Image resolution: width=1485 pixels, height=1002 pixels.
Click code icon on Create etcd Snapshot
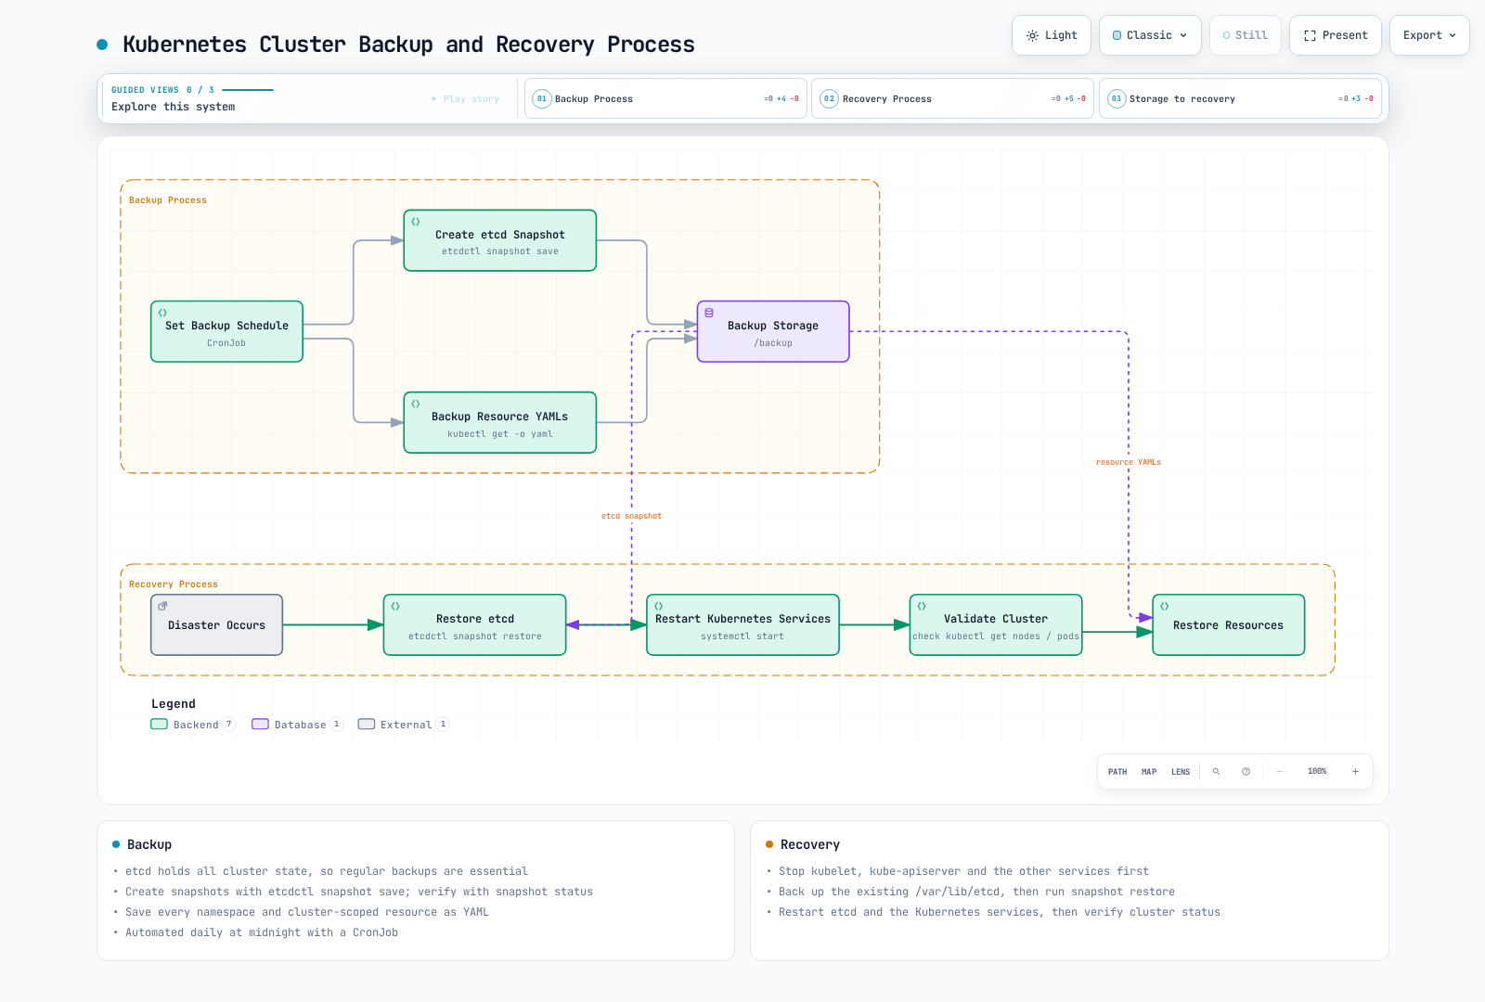pos(416,222)
